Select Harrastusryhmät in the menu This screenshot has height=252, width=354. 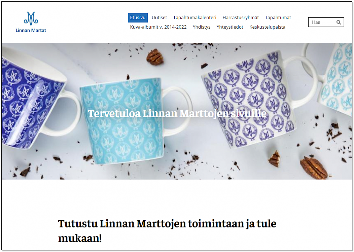(x=241, y=17)
